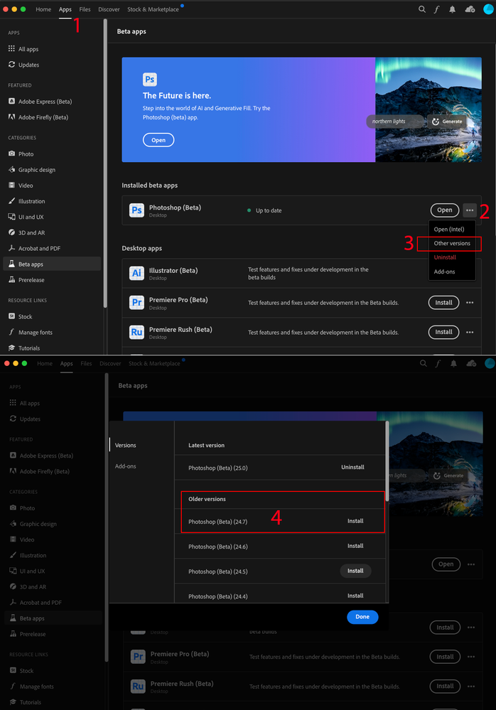Click Open in the undimmed Future is here banner
This screenshot has width=496, height=710.
(x=158, y=140)
